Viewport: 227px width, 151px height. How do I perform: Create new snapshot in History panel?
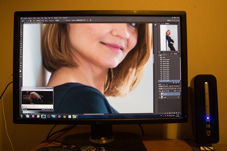click(x=176, y=83)
